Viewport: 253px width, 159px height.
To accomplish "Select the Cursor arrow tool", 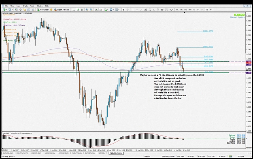I will point(123,10).
